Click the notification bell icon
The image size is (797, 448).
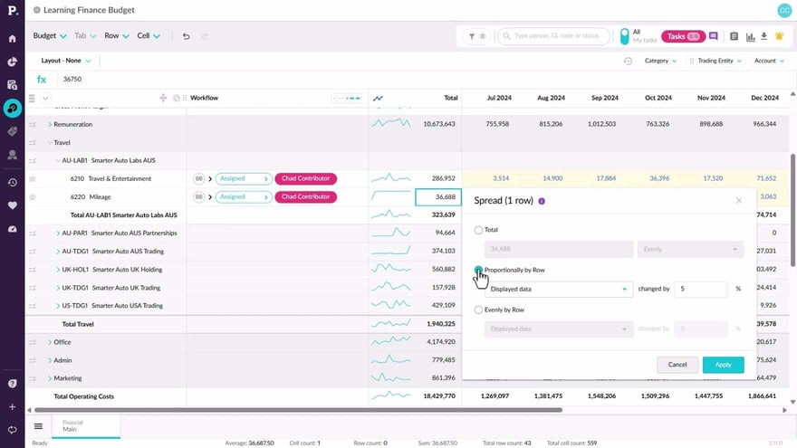click(779, 36)
